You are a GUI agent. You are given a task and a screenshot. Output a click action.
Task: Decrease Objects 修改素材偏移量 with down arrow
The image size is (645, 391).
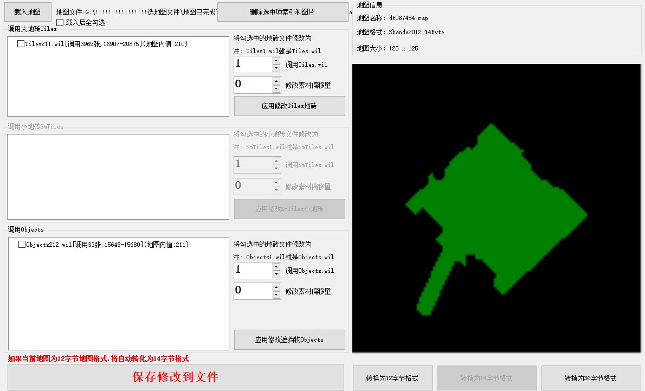click(x=276, y=295)
